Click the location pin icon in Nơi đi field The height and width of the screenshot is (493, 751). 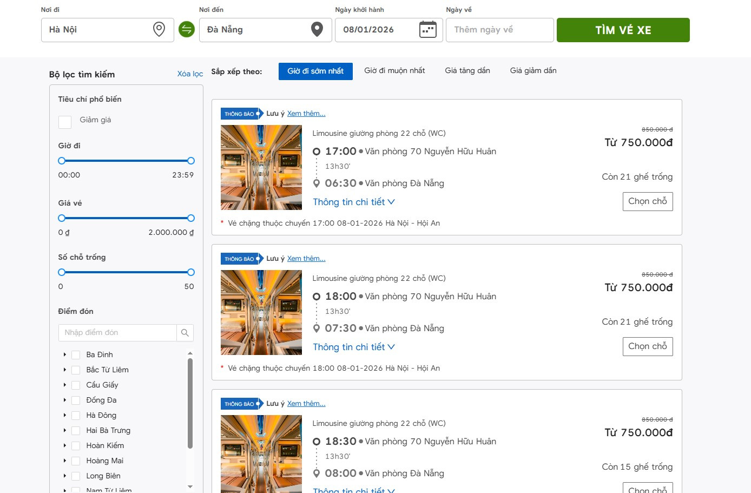tap(159, 29)
